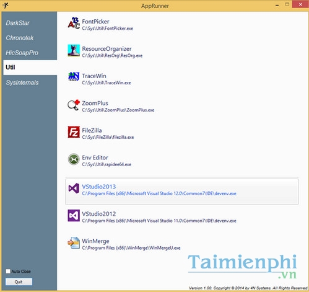Launch FontPicker via its ABC icon

[x=74, y=23]
